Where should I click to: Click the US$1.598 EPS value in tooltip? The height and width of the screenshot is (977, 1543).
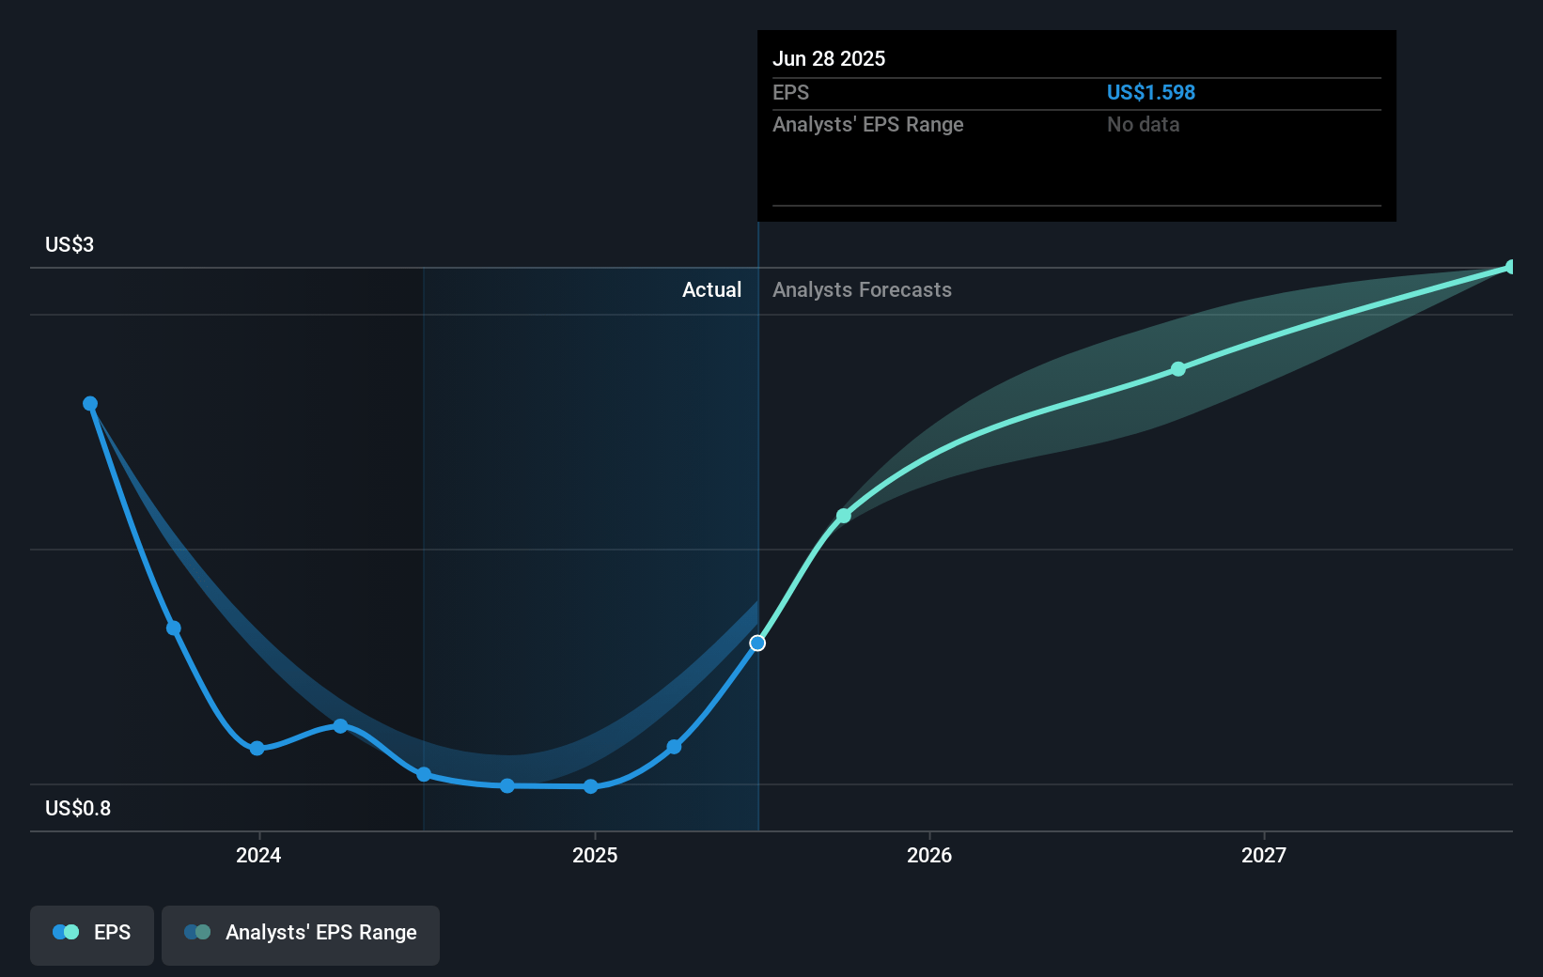(x=1151, y=92)
